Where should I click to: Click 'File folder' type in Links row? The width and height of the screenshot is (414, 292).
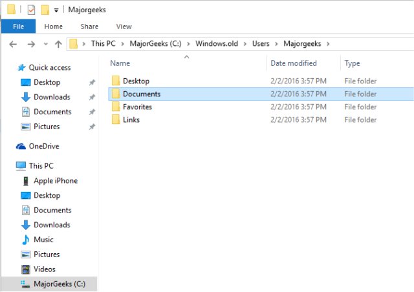[360, 120]
